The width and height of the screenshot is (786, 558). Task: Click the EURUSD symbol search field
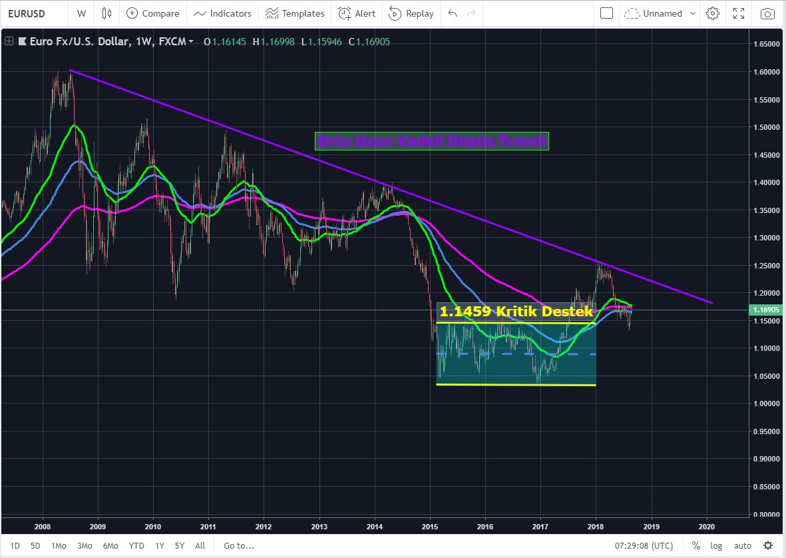coord(33,13)
